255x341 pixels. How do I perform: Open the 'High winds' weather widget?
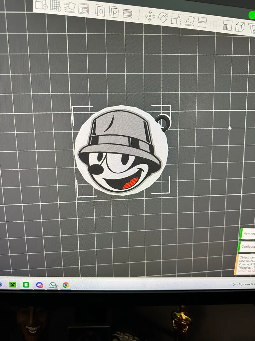pos(242,284)
